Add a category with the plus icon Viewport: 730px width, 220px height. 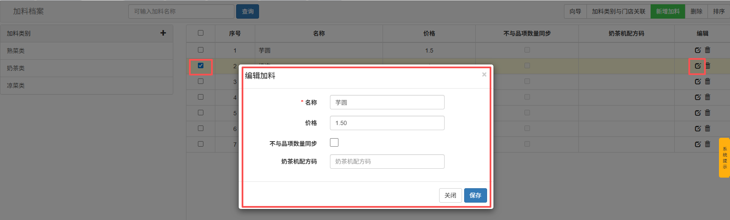tap(163, 33)
